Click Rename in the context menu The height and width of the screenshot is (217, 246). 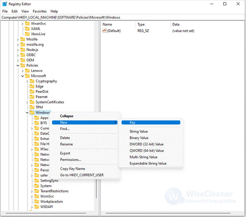[66, 144]
